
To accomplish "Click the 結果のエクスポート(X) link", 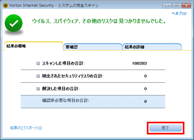I will pos(26,128).
